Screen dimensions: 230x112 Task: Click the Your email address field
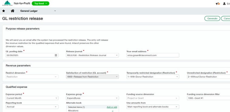point(153,55)
